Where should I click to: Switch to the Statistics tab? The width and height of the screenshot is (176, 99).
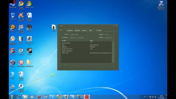(x=77, y=31)
